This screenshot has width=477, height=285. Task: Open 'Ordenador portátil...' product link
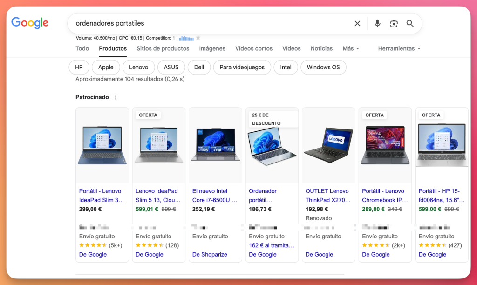point(263,196)
